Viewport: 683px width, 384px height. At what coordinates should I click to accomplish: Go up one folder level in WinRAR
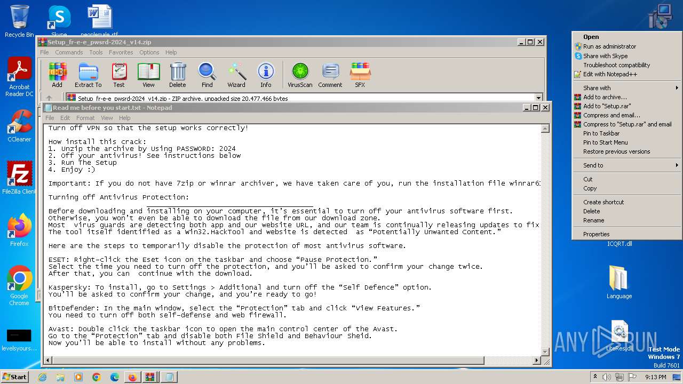coord(49,98)
